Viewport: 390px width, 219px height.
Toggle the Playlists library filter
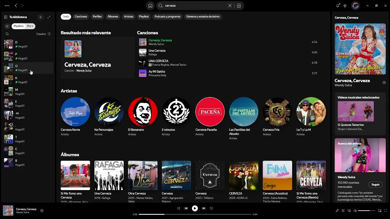point(18,26)
